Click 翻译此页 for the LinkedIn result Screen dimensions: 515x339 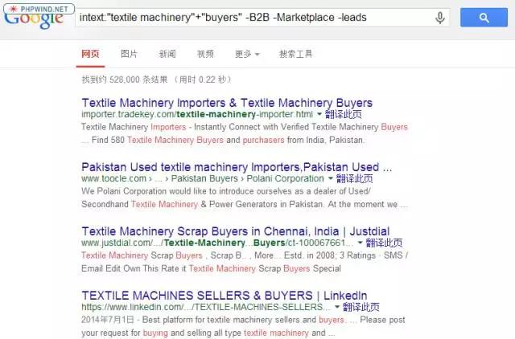(x=358, y=307)
